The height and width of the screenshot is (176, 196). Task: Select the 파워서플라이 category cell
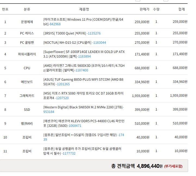coord(27,54)
